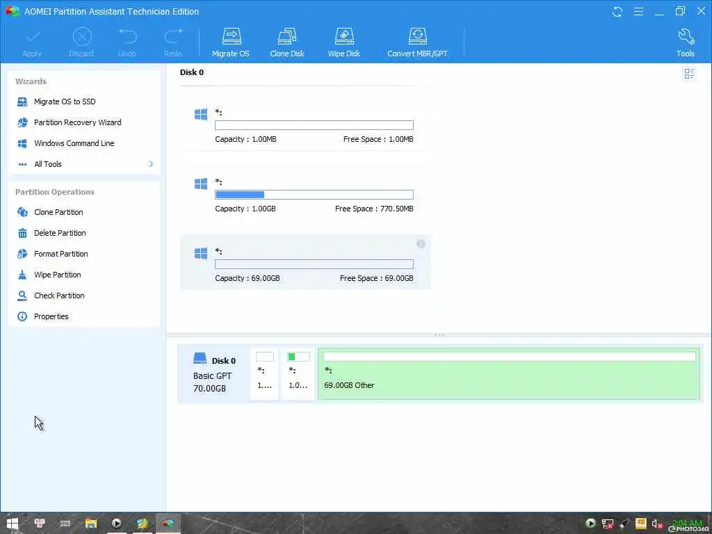Open the Tools wrench menu
Screen dimensions: 712x534
685,43
